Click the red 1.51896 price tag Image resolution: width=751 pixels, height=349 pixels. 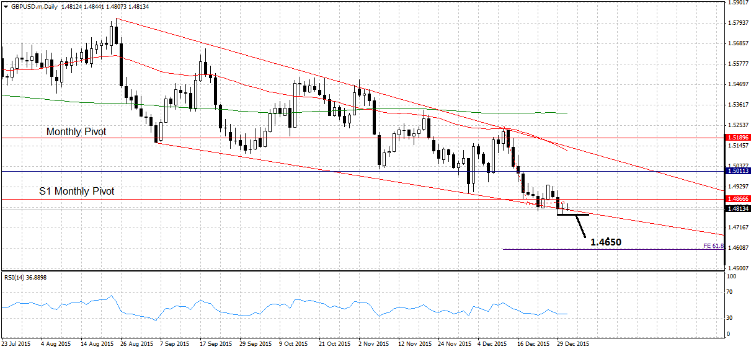click(x=737, y=137)
